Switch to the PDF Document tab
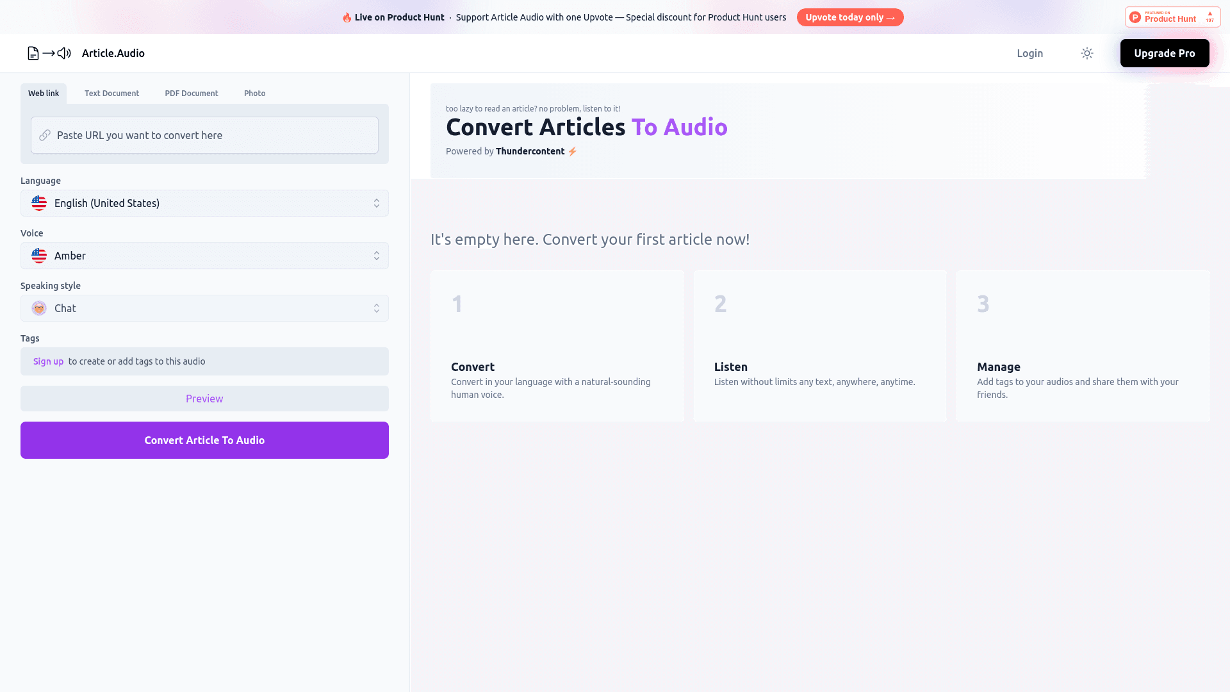The height and width of the screenshot is (692, 1230). click(x=191, y=93)
